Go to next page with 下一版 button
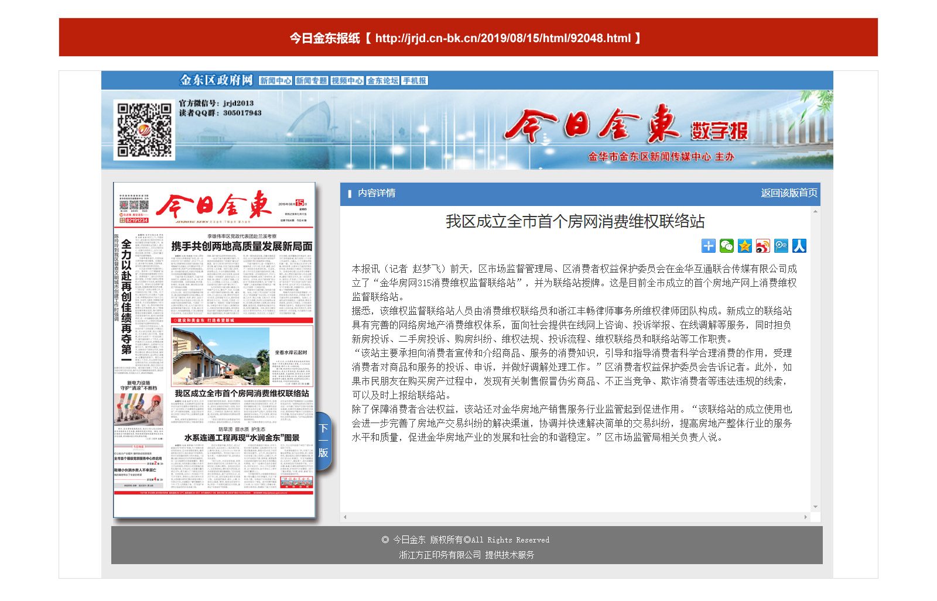Screen dimensions: 937x601 (324, 441)
